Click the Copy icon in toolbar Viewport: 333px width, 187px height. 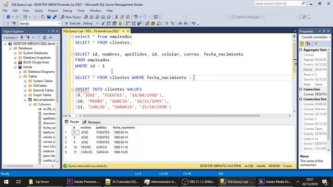tap(122, 17)
